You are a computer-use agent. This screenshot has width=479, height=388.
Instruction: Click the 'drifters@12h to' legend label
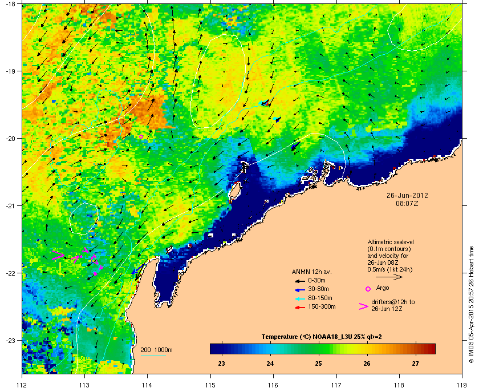[x=393, y=302]
